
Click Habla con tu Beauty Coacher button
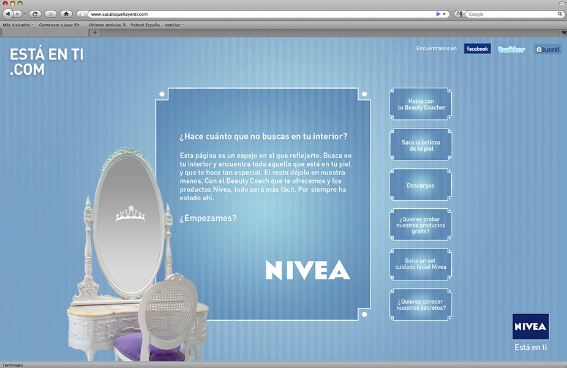pos(421,105)
